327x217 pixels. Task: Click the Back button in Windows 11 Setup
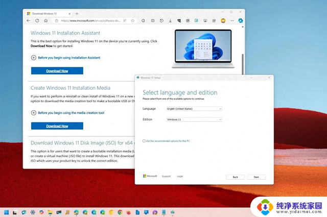coord(235,177)
